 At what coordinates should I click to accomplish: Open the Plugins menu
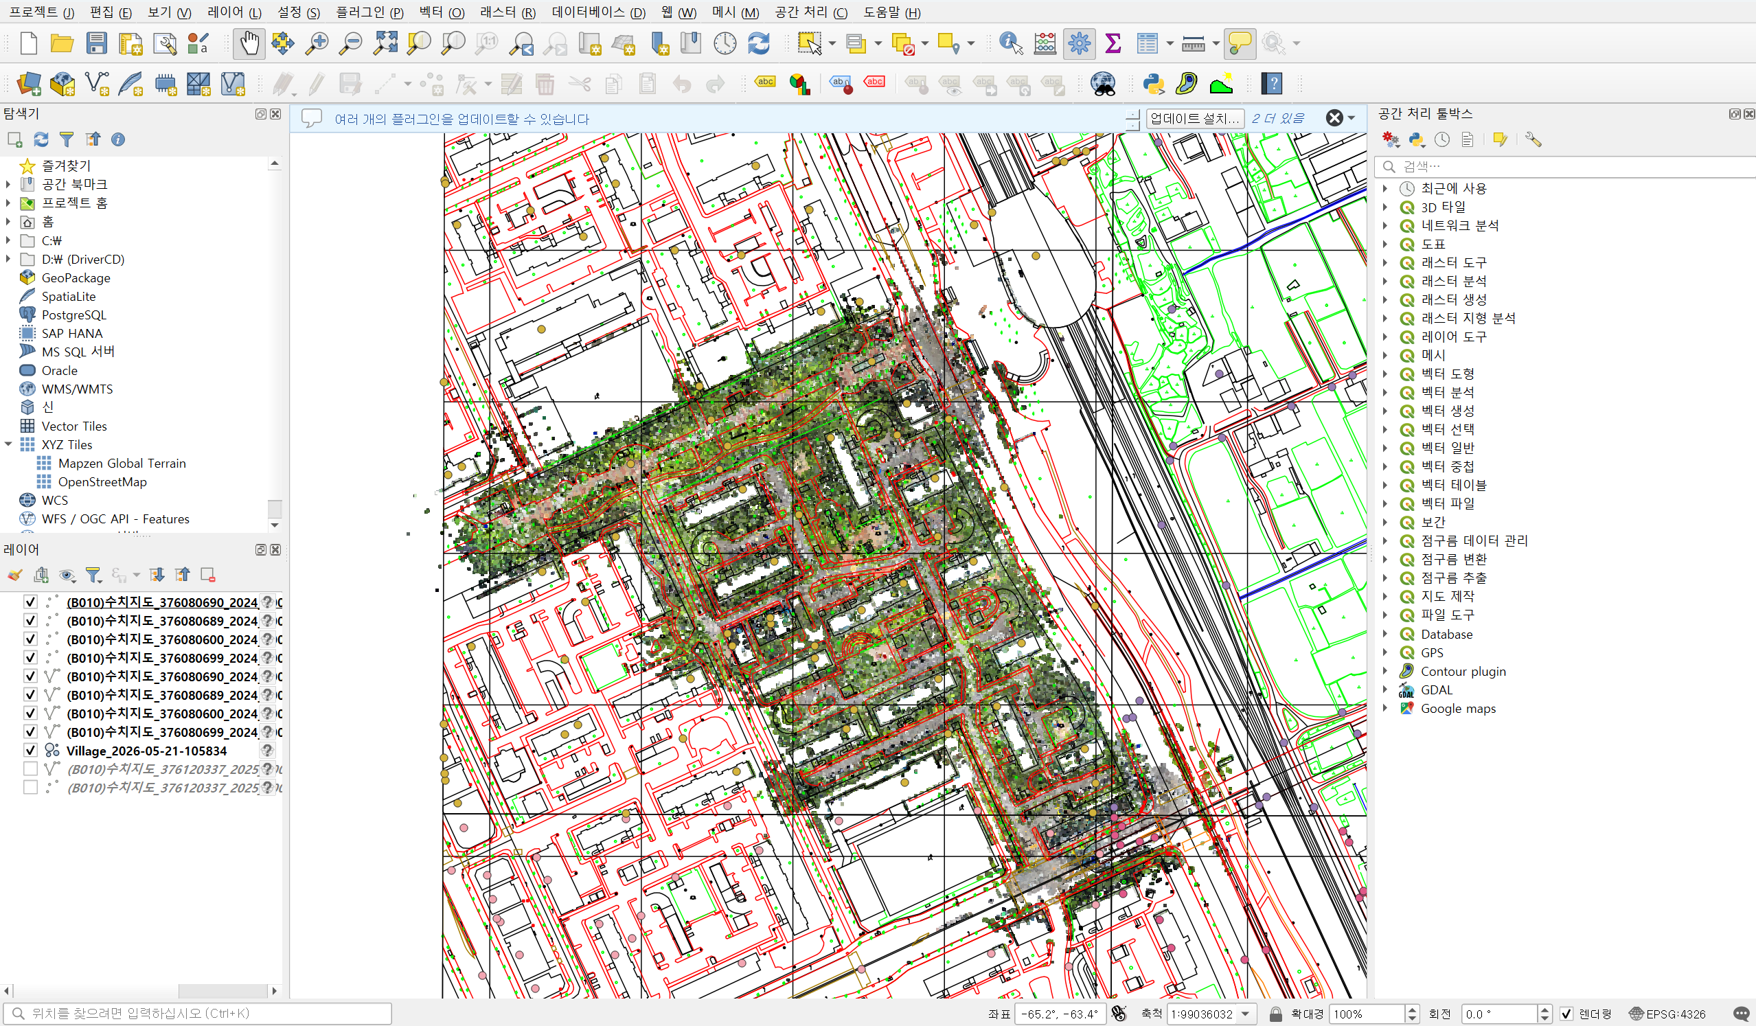369,12
